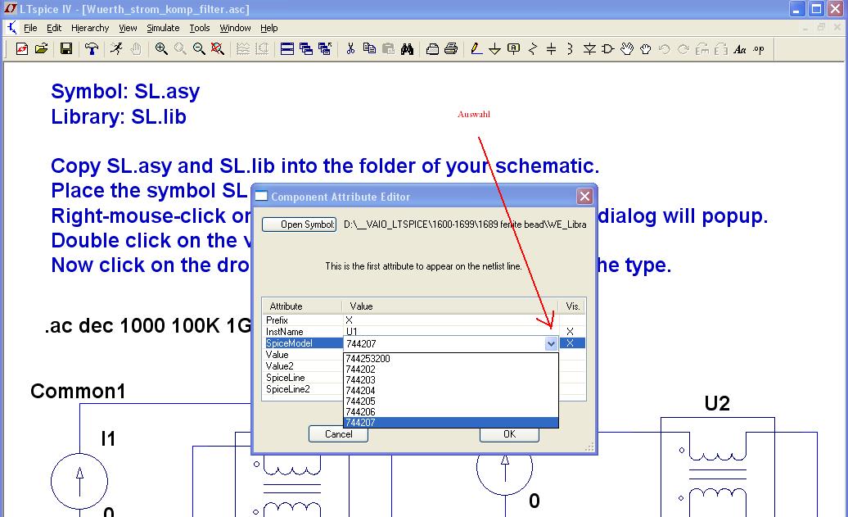Screen dimensions: 848x517
Task: Toggle Vis. mark on SpiceModel row
Action: pos(571,343)
